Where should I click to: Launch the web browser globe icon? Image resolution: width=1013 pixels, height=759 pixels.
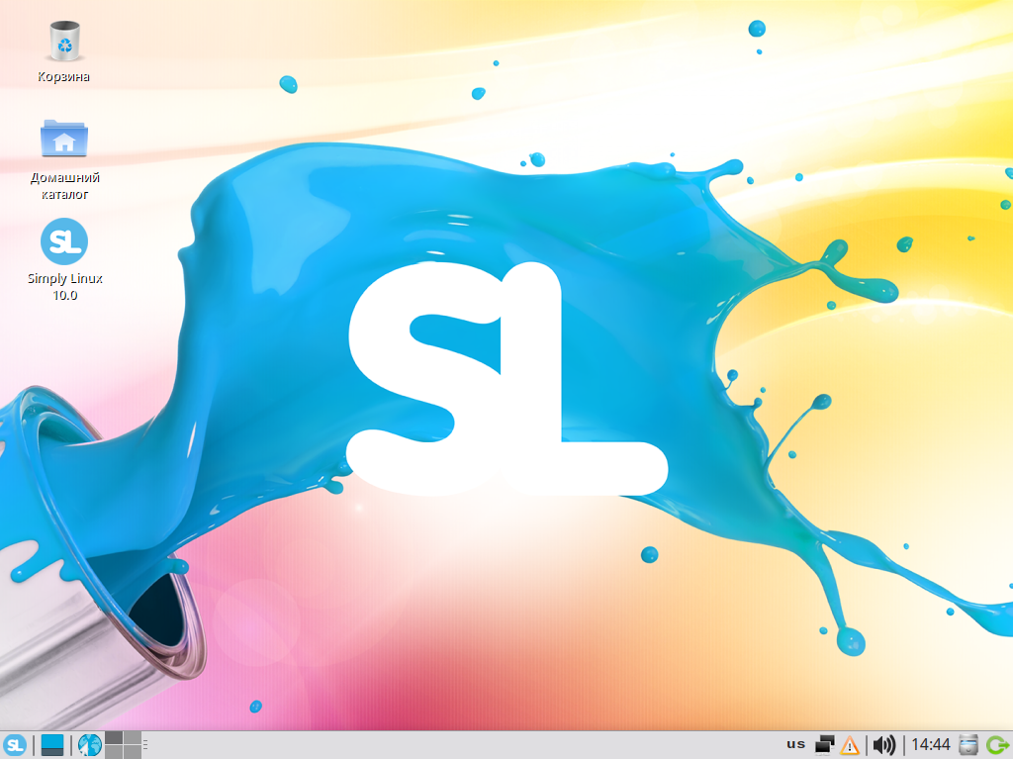click(90, 745)
